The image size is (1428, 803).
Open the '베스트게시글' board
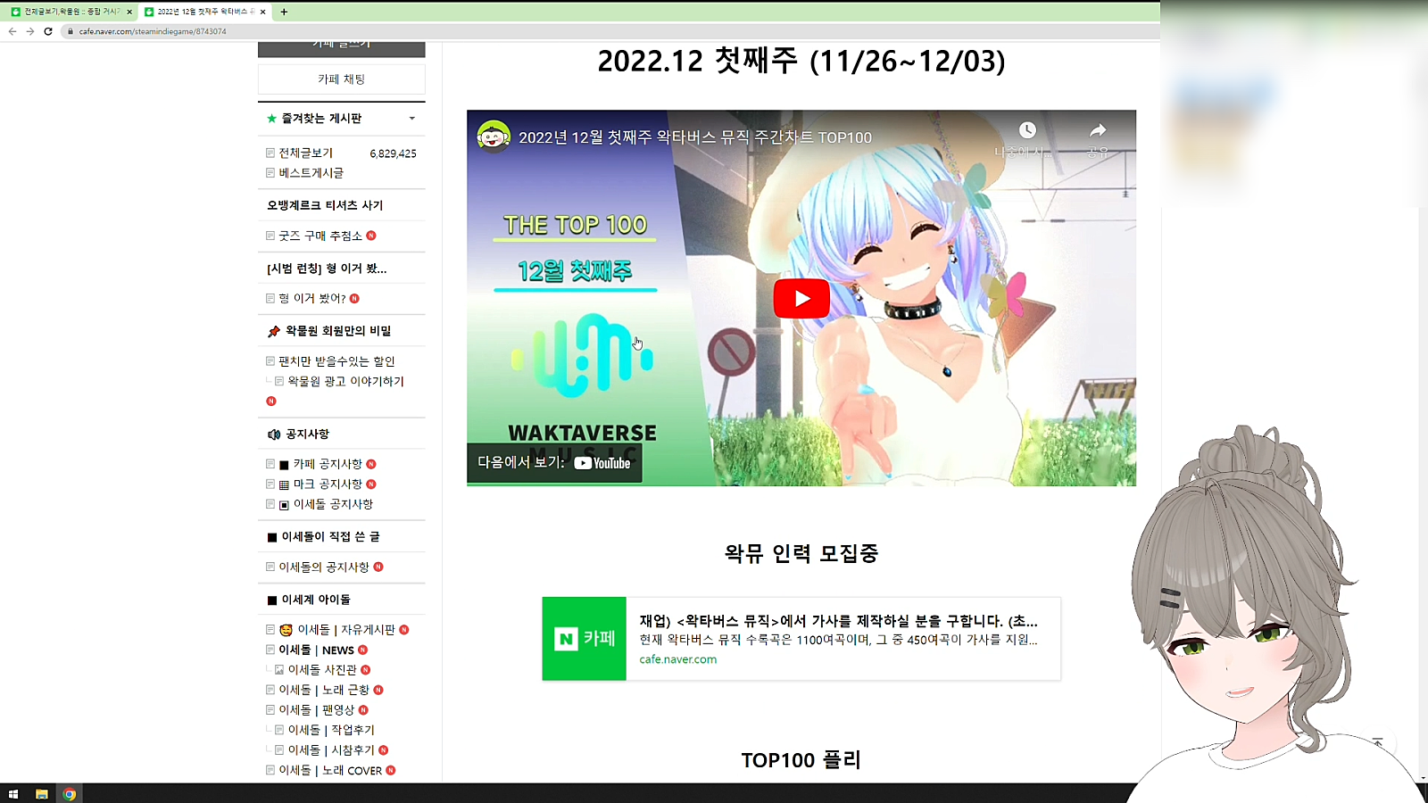pos(311,173)
